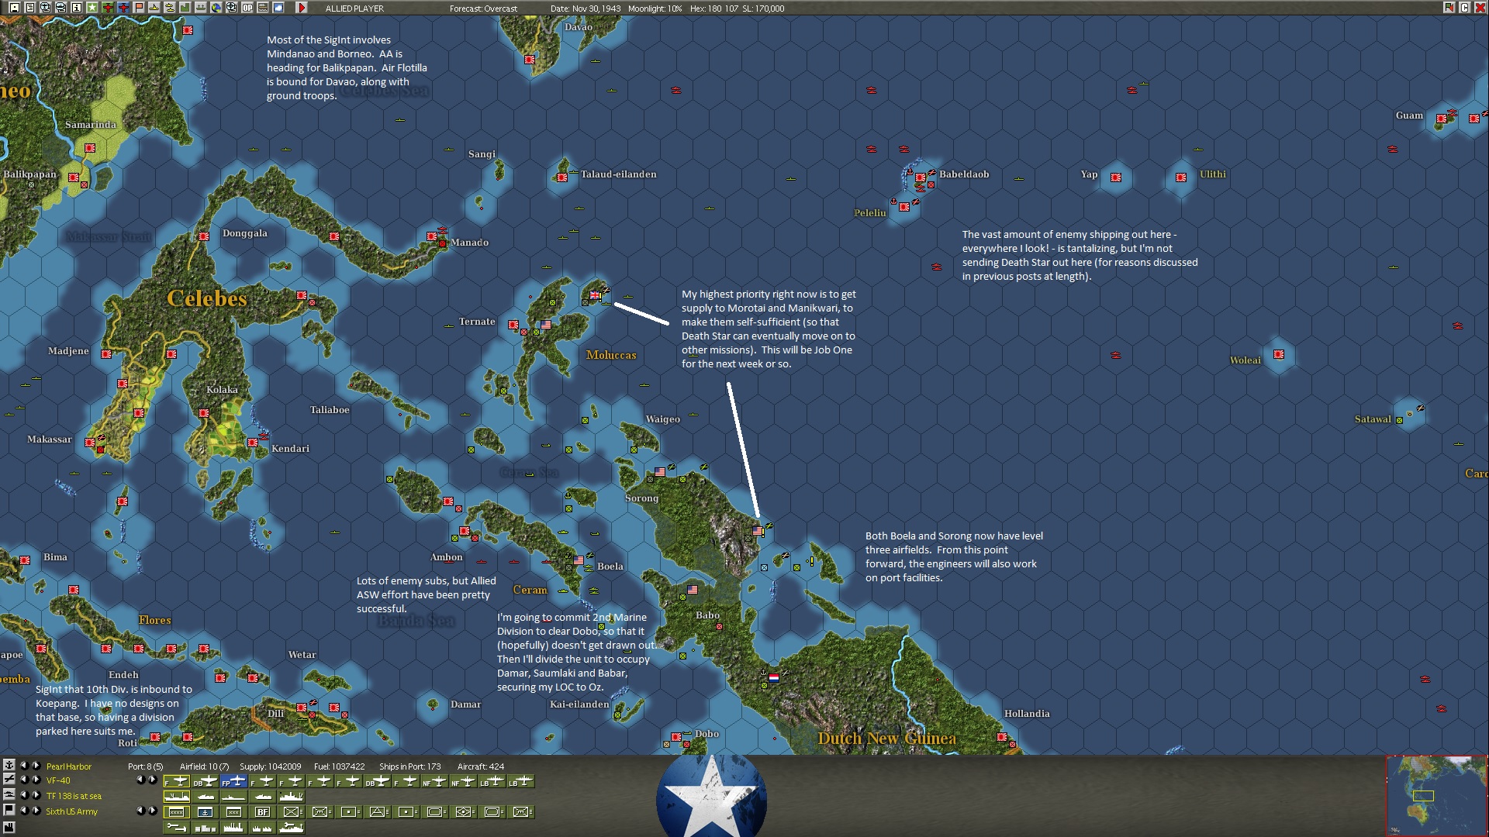
Task: Select the yellow-outlined F air group icon
Action: pyautogui.click(x=176, y=781)
